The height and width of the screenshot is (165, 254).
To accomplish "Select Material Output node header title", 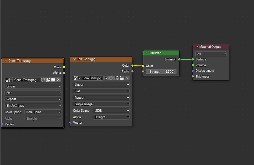I will click(210, 47).
